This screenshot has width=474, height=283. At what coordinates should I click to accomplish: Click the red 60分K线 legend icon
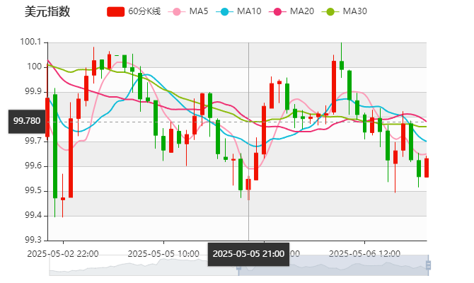pyautogui.click(x=116, y=12)
